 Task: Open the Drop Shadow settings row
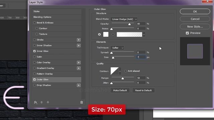tap(57, 85)
